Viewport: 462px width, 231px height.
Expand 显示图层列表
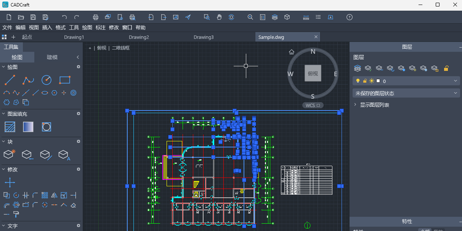pyautogui.click(x=355, y=105)
